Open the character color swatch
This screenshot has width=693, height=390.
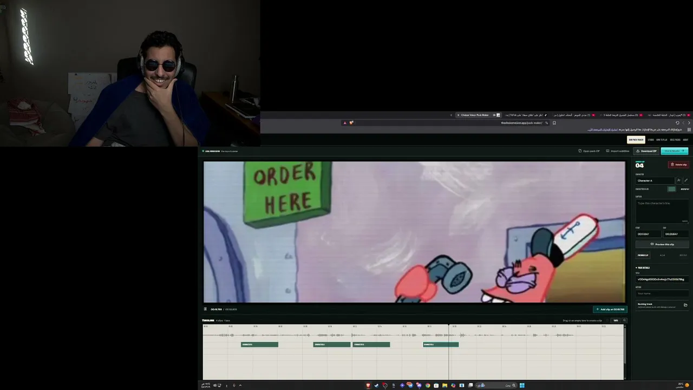(x=671, y=189)
